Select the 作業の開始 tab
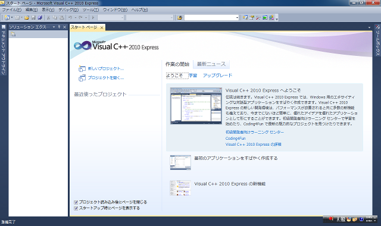Screen dimensions: 381x226 (177, 64)
